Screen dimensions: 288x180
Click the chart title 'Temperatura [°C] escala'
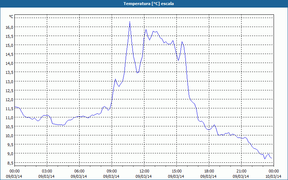tap(148, 4)
